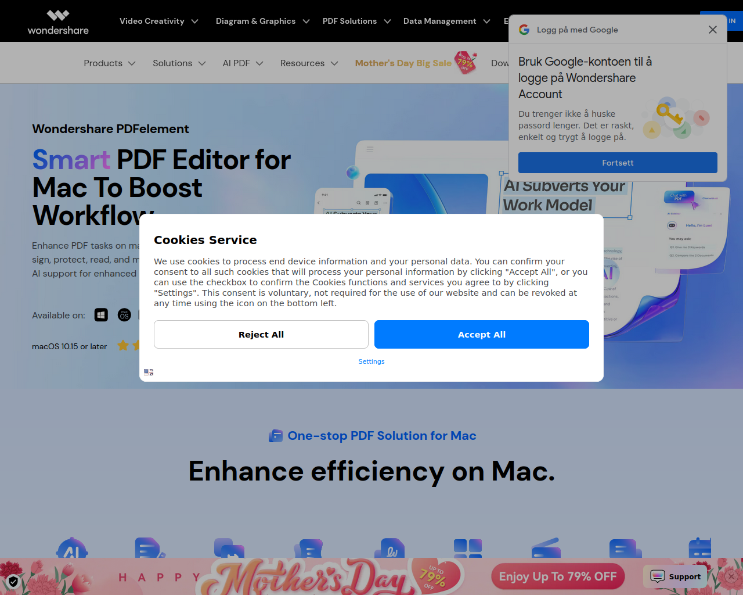The width and height of the screenshot is (743, 595).
Task: Click the signature feature icon
Action: [389, 548]
